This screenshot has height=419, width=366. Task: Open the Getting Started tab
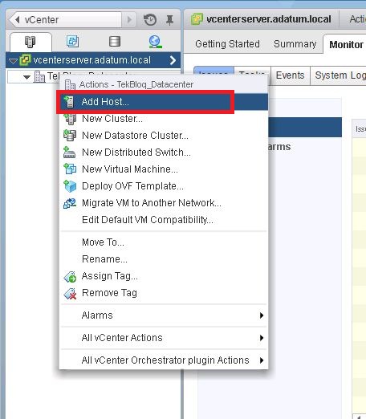(227, 44)
